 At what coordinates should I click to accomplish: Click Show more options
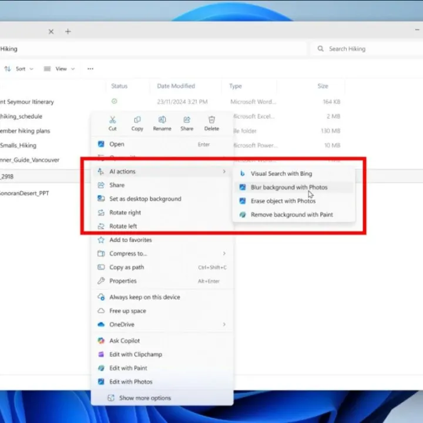162,398
